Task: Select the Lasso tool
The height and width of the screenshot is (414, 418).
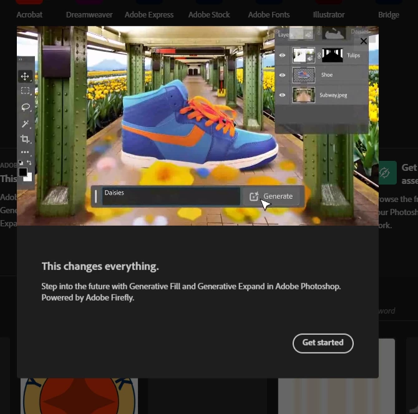Action: (26, 107)
